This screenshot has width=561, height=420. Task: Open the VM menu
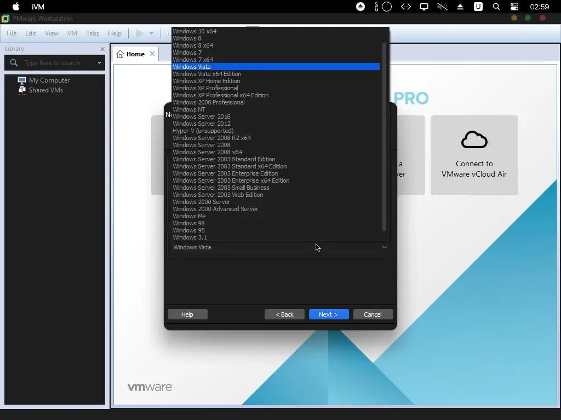[72, 33]
